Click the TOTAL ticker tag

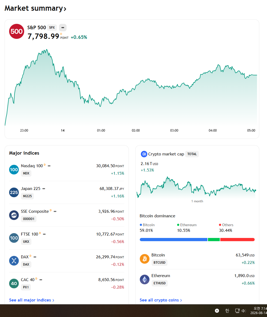click(x=192, y=154)
